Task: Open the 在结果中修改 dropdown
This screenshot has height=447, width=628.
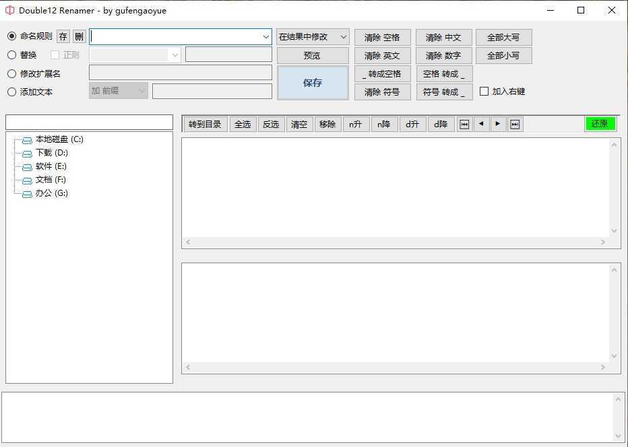Action: coord(312,37)
